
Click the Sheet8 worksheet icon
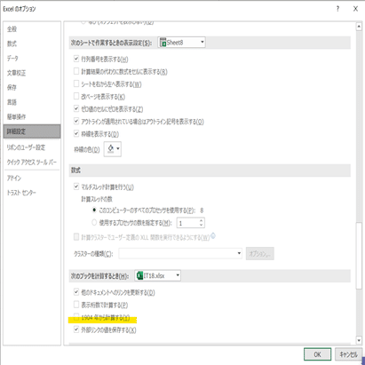point(163,43)
